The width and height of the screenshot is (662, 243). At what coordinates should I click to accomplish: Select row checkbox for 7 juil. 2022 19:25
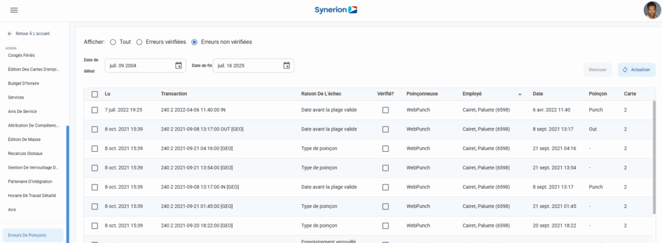(x=94, y=110)
